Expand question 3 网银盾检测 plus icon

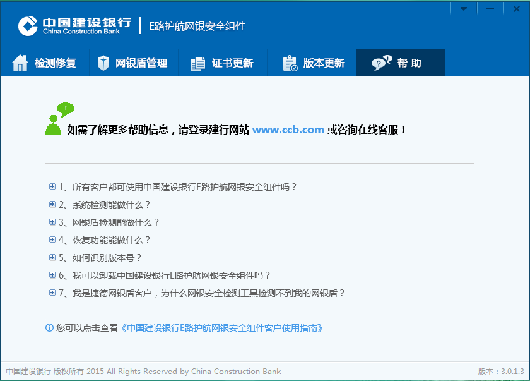point(52,222)
